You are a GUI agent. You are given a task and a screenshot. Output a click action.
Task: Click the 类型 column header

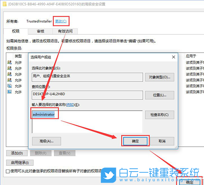18,56
